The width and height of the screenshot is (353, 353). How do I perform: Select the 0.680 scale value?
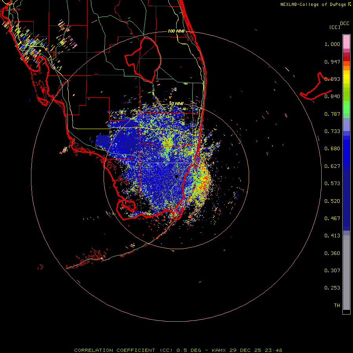point(332,149)
